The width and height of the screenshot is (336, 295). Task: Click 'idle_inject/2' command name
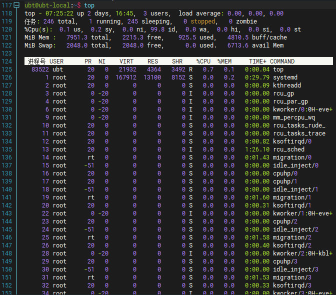point(295,229)
